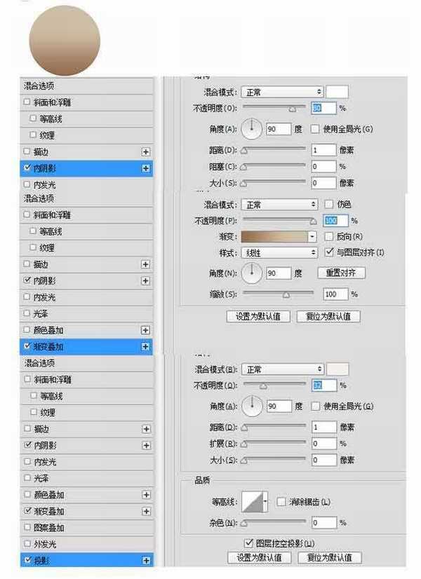Click the plus icon on highlighted 内阴影 row
421x579 pixels.
(x=146, y=168)
